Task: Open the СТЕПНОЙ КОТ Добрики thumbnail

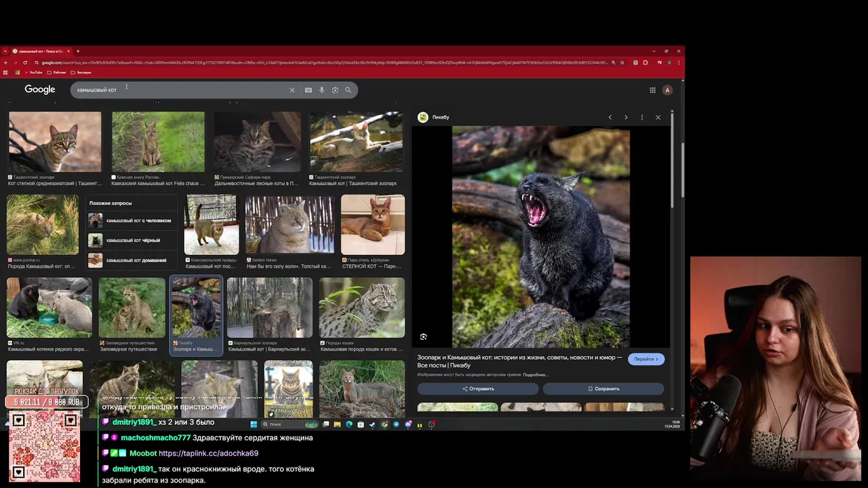Action: point(373,225)
